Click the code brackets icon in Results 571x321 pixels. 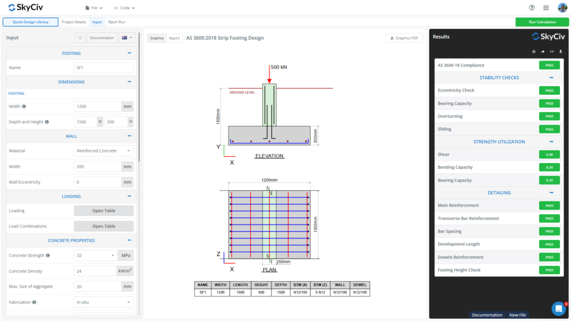click(x=551, y=51)
